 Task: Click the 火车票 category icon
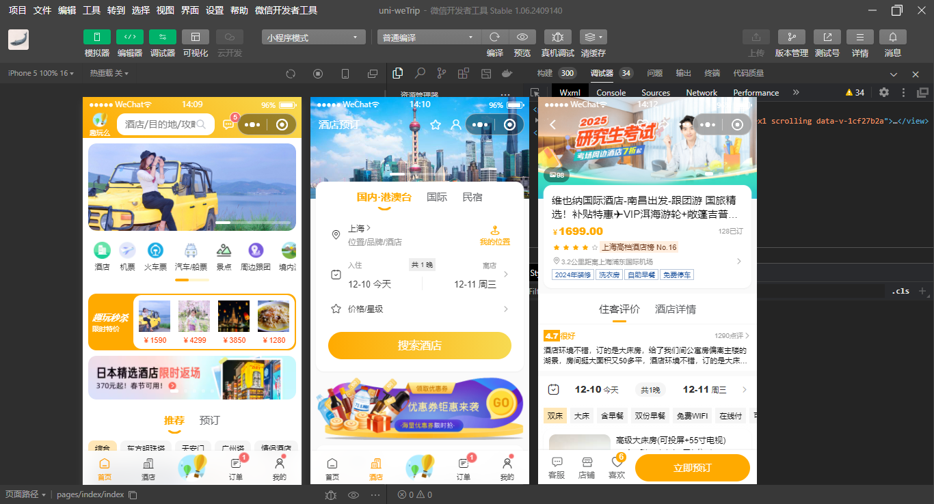coord(155,257)
